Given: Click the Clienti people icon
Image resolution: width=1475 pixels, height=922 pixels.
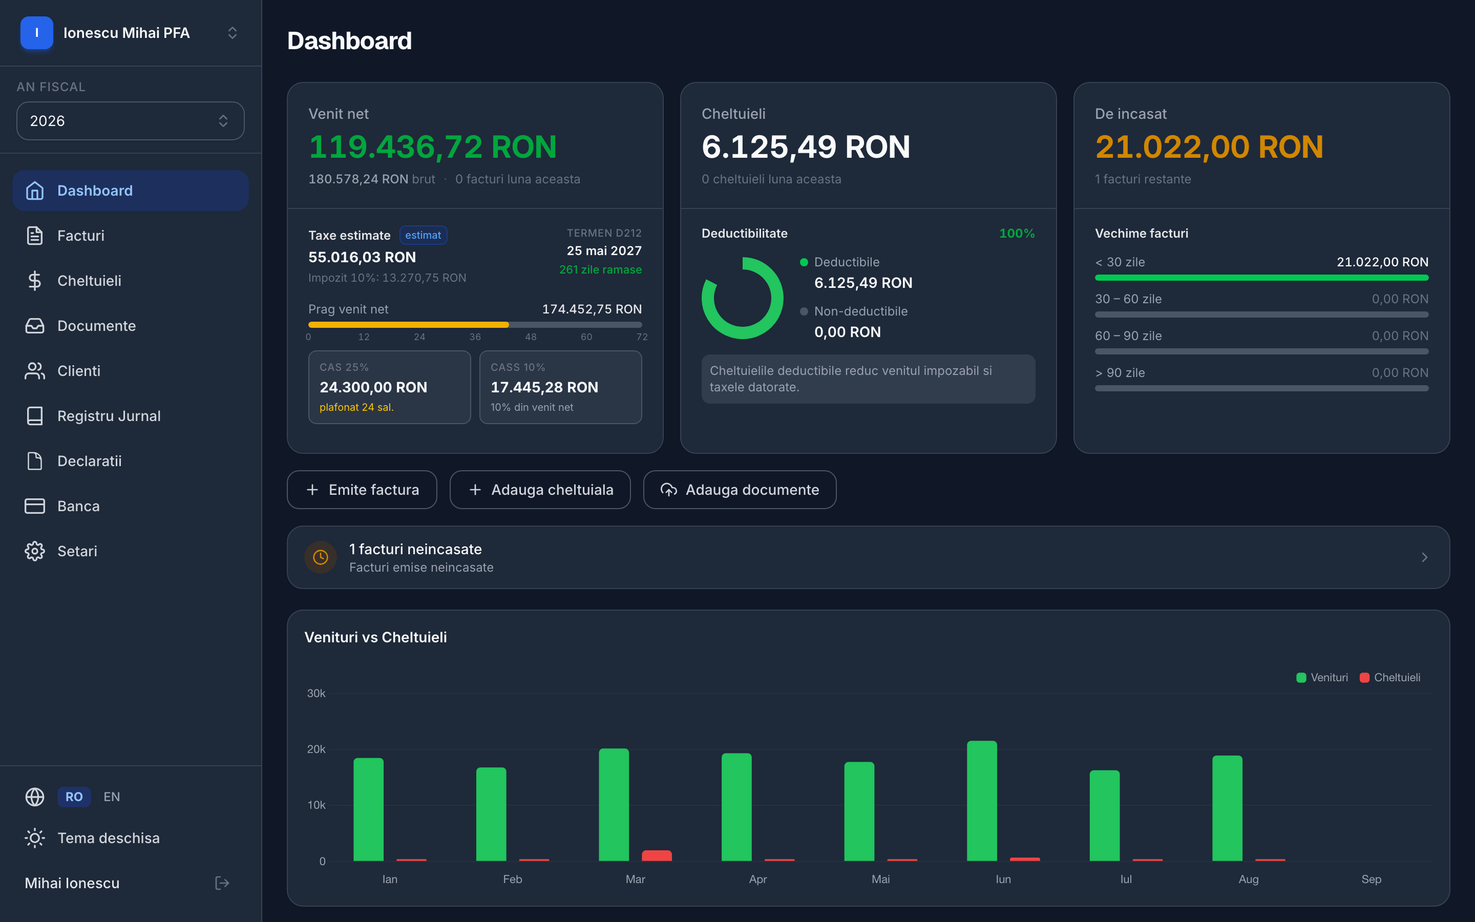Looking at the screenshot, I should [35, 371].
